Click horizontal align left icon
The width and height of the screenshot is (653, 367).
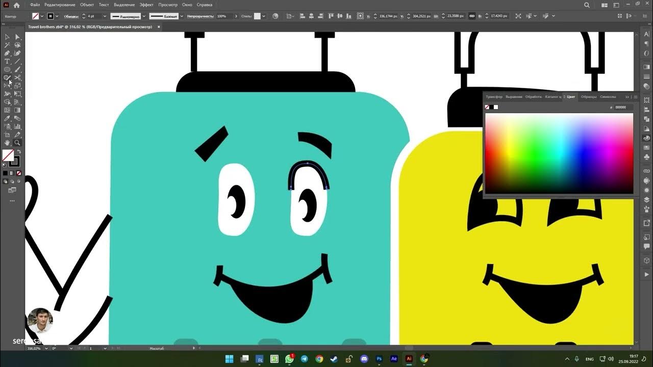click(302, 16)
